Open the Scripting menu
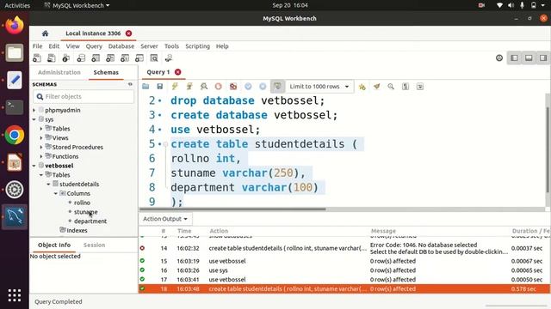 pyautogui.click(x=197, y=46)
